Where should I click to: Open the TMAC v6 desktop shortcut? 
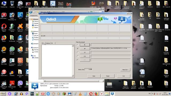click(x=53, y=4)
